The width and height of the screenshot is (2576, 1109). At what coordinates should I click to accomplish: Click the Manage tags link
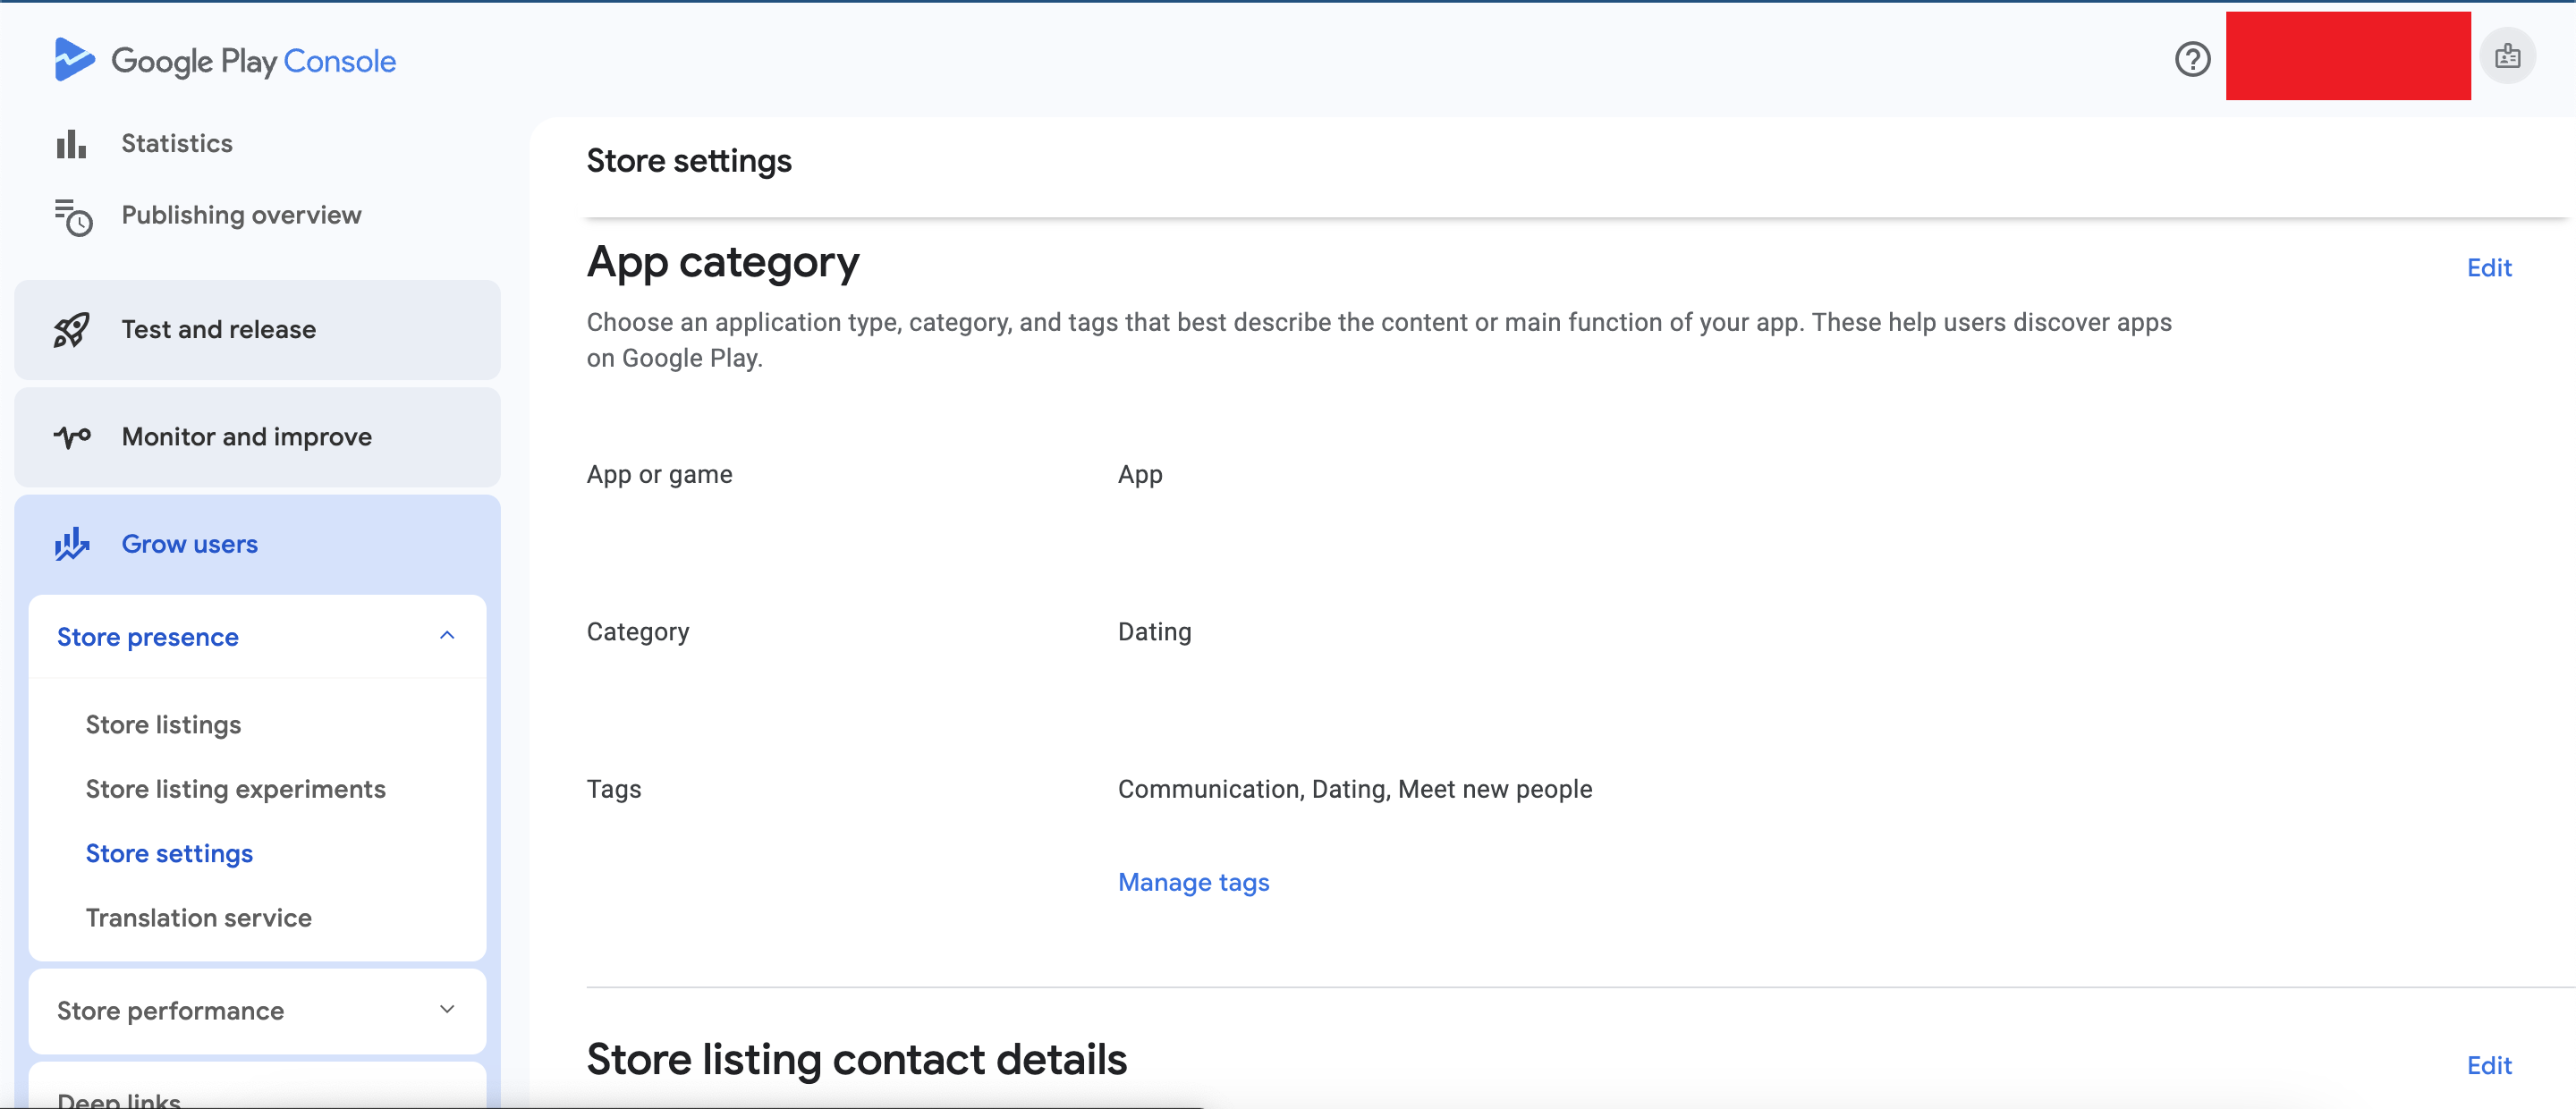[1193, 882]
